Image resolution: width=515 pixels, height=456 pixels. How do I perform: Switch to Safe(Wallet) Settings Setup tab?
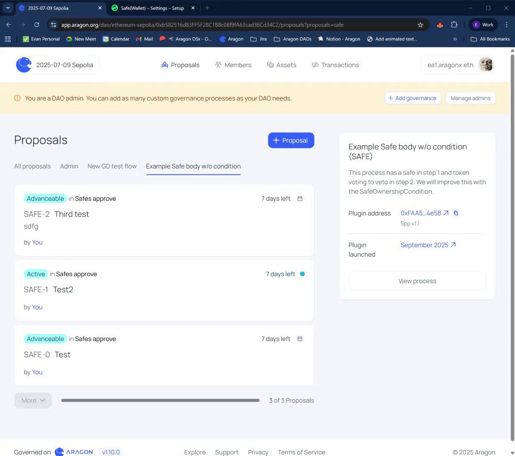pyautogui.click(x=152, y=8)
